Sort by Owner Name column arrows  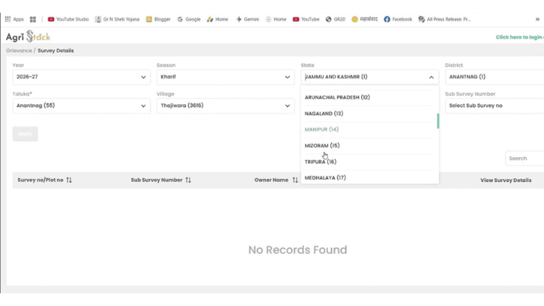[295, 180]
